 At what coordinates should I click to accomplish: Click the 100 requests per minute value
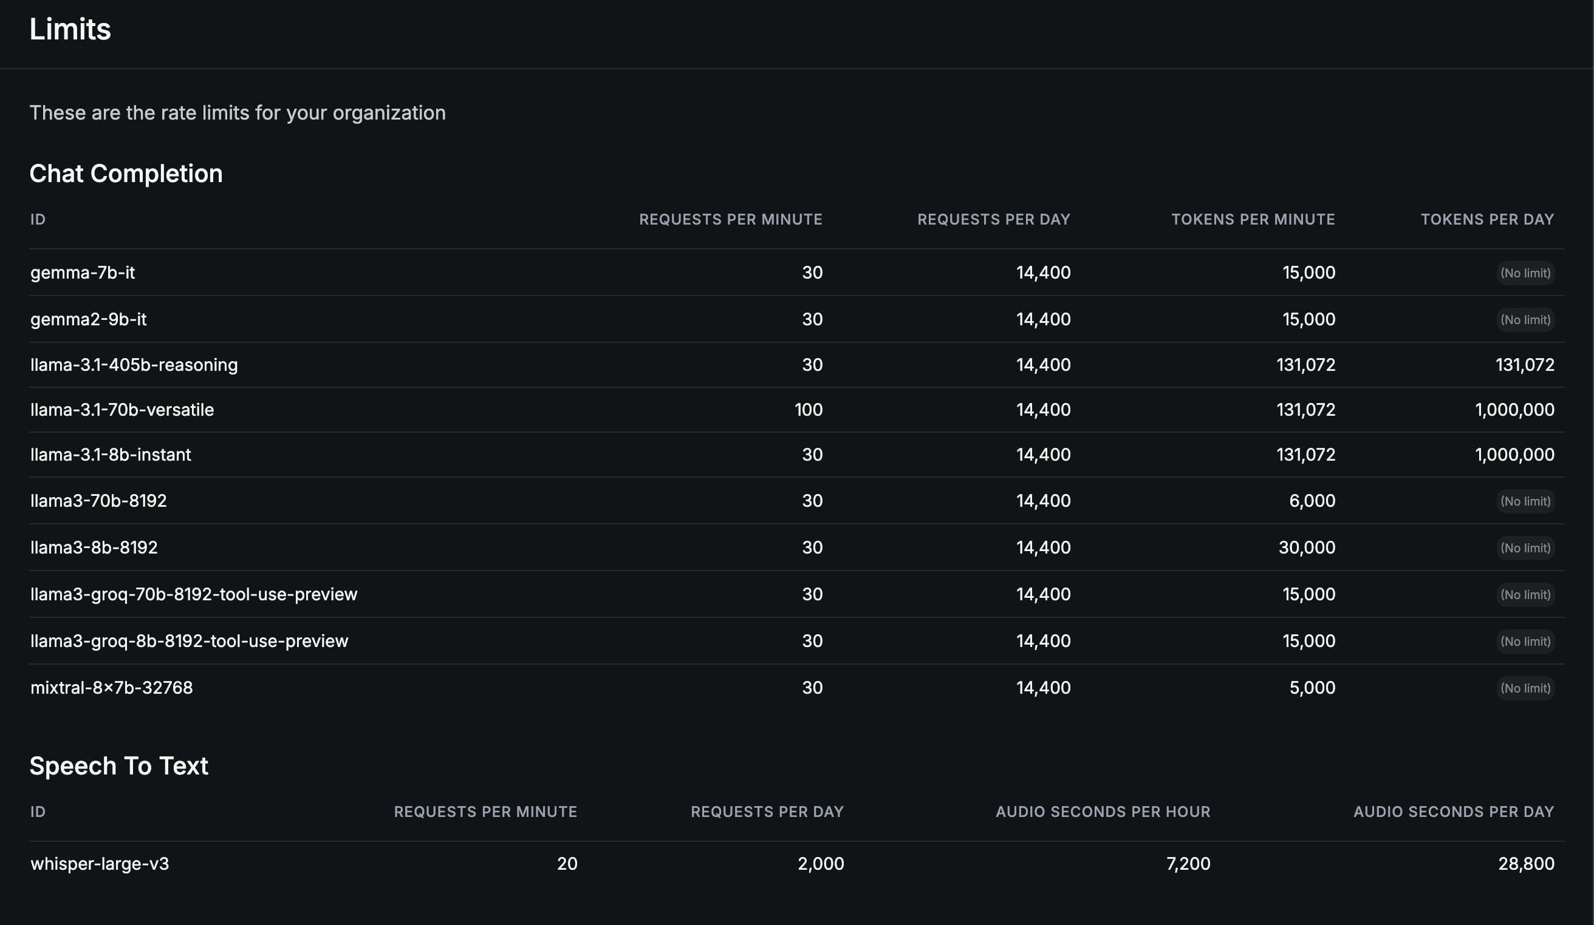[x=809, y=410]
